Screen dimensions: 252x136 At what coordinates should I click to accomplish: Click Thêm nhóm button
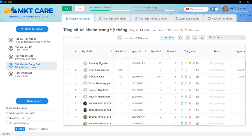pyautogui.click(x=32, y=101)
